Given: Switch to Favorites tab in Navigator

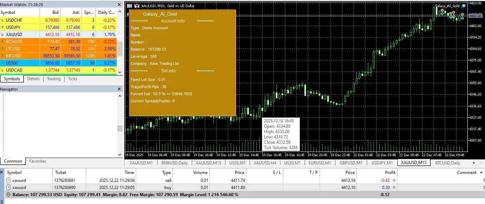Looking at the screenshot, I should pyautogui.click(x=37, y=161).
